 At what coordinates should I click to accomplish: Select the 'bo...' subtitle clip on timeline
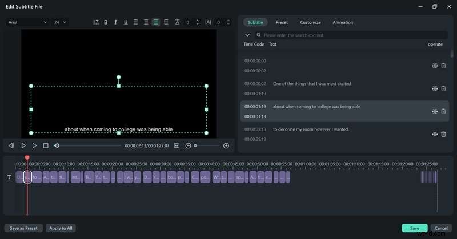172,177
